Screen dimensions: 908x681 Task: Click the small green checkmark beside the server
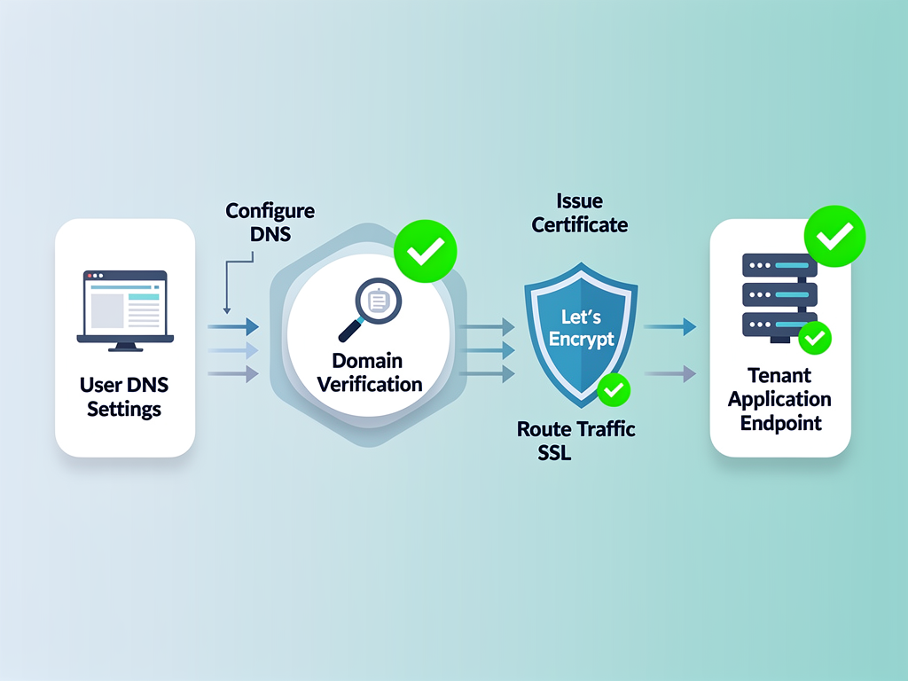click(x=815, y=338)
